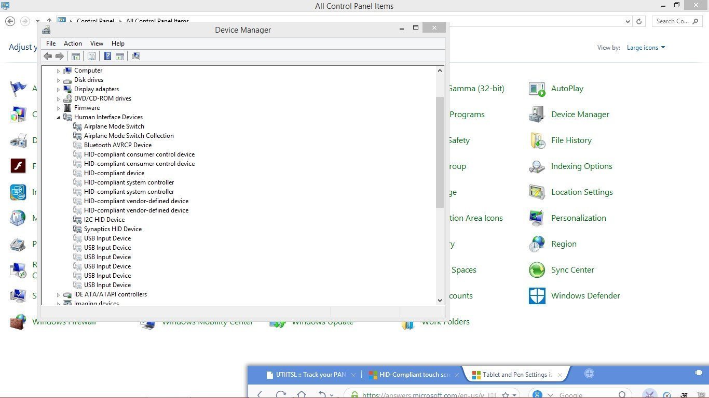Expand the DVD/CD-ROM drives node
The width and height of the screenshot is (709, 398).
(59, 99)
